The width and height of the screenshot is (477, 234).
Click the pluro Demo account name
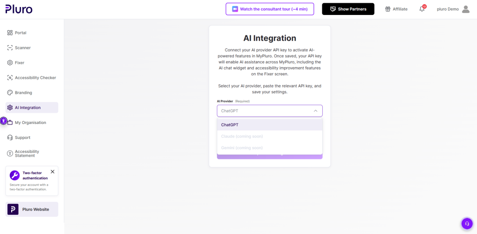pyautogui.click(x=448, y=9)
